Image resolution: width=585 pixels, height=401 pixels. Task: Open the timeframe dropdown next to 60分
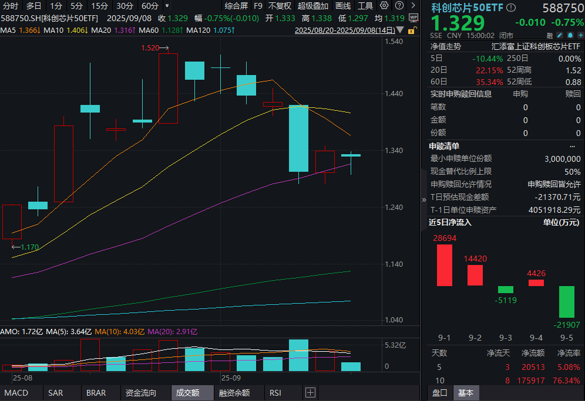tap(166, 5)
